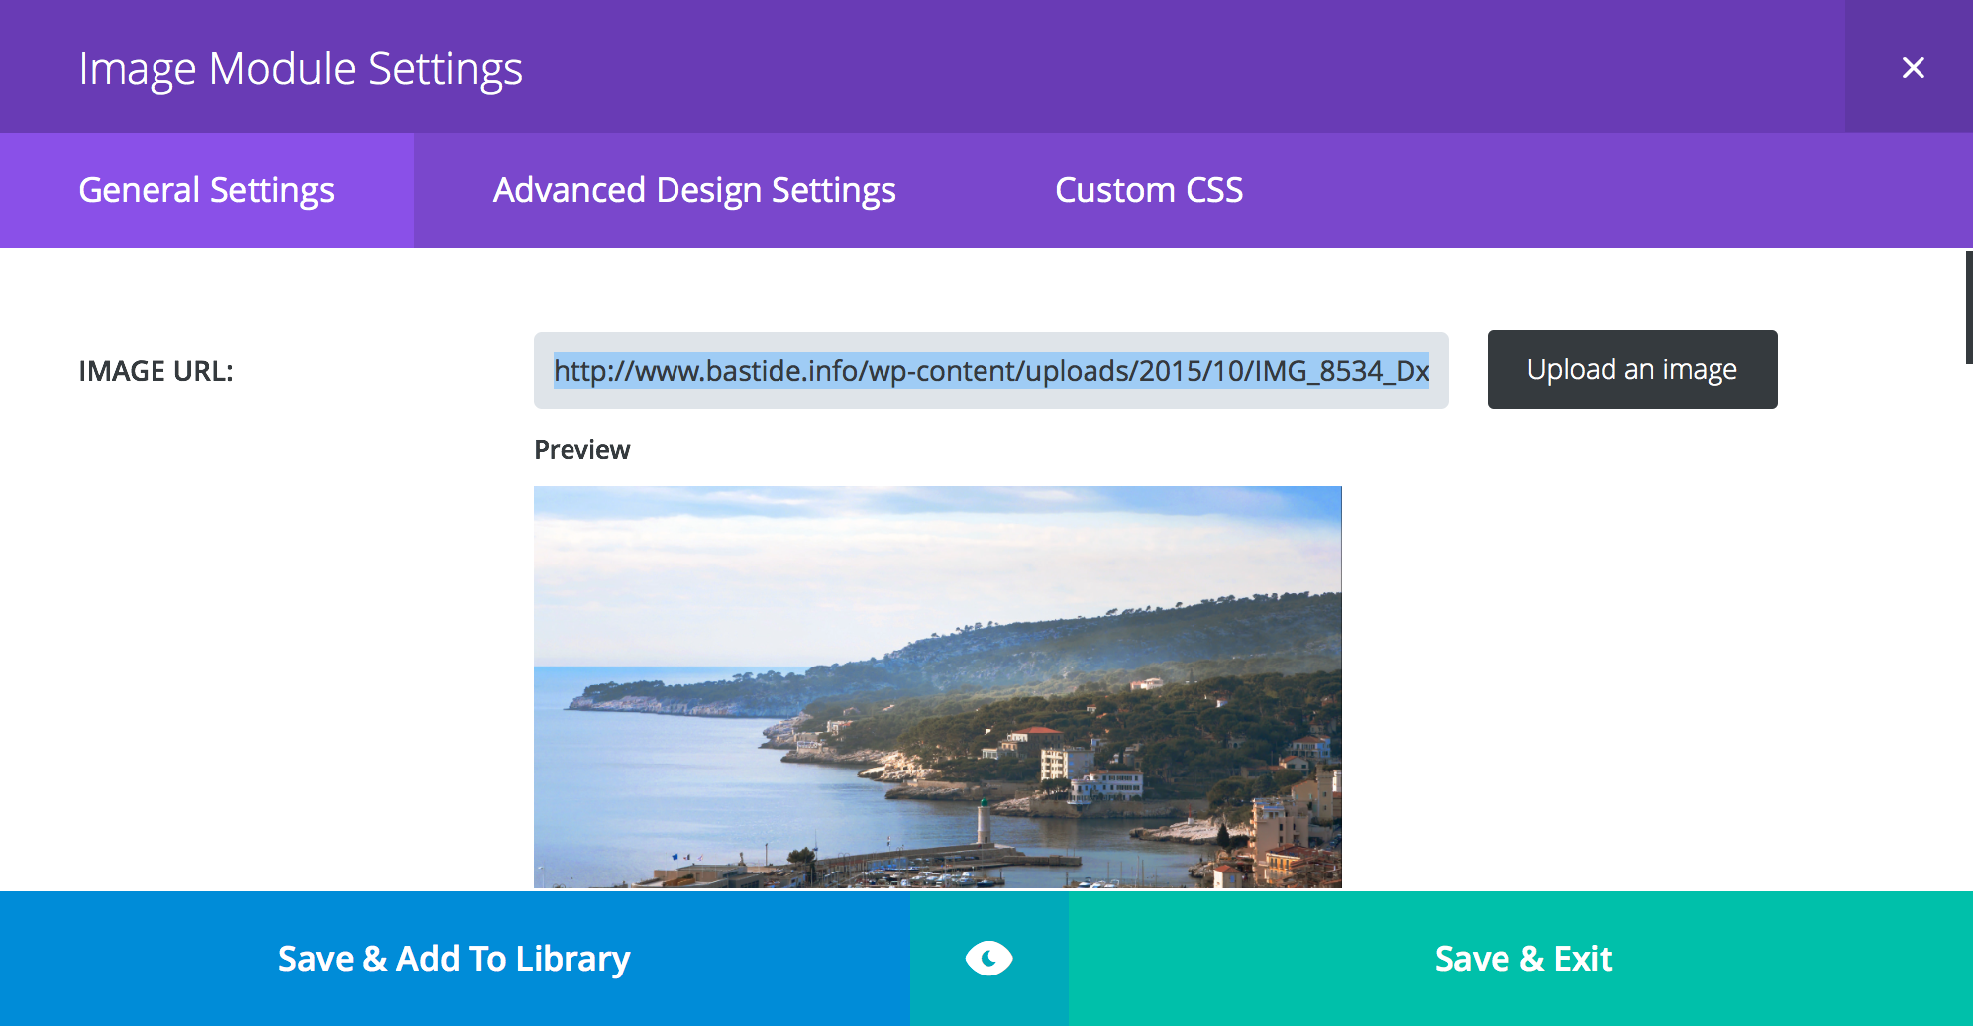Screen dimensions: 1973x1026
Task: Click the IMAGE URL label
Action: click(156, 371)
